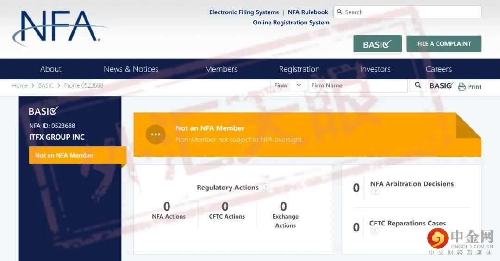Click the Exchange Actions count
Image resolution: width=500 pixels, height=261 pixels.
[x=283, y=206]
